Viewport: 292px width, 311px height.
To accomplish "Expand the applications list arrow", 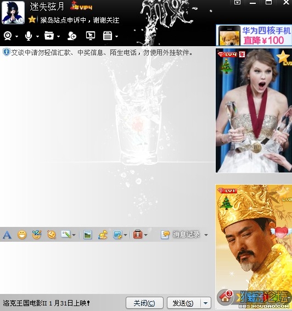I will [116, 36].
